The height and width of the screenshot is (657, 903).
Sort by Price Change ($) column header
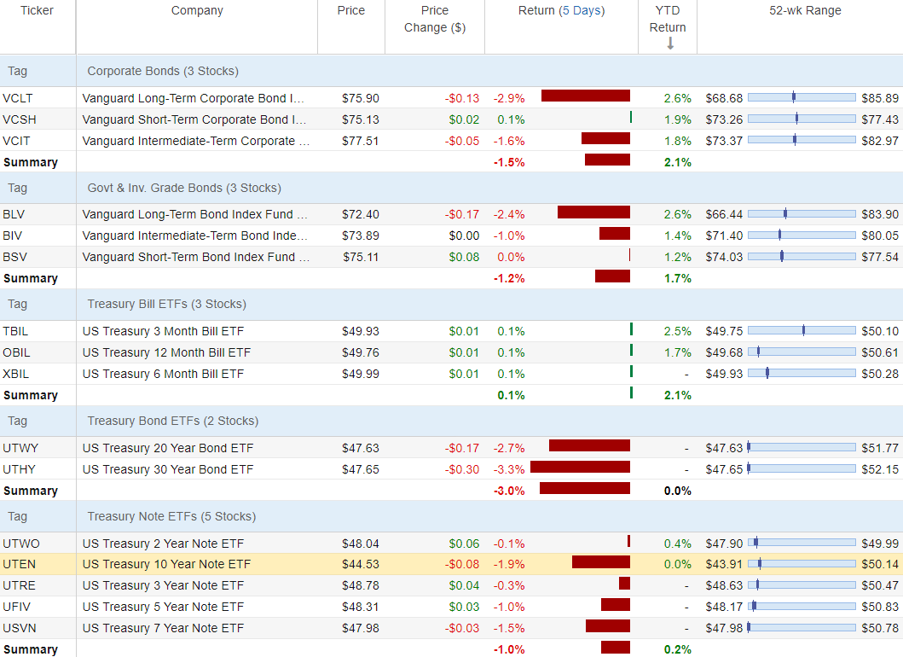[435, 19]
